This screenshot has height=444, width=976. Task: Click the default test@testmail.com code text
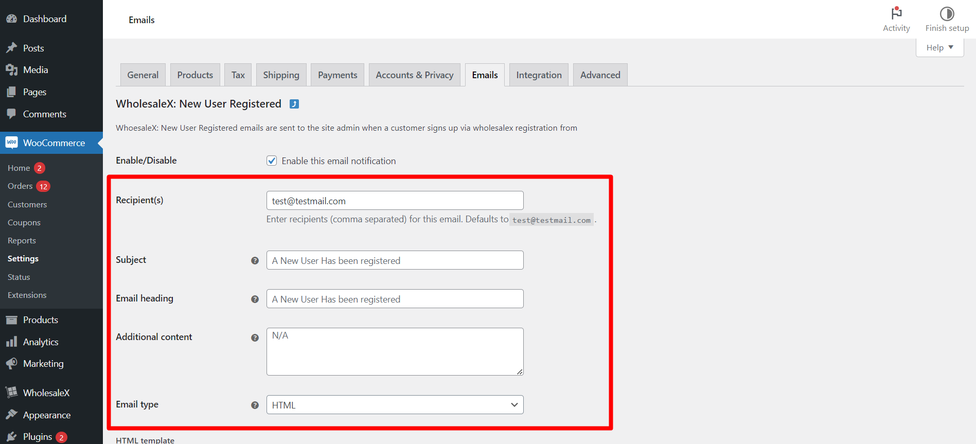(552, 220)
